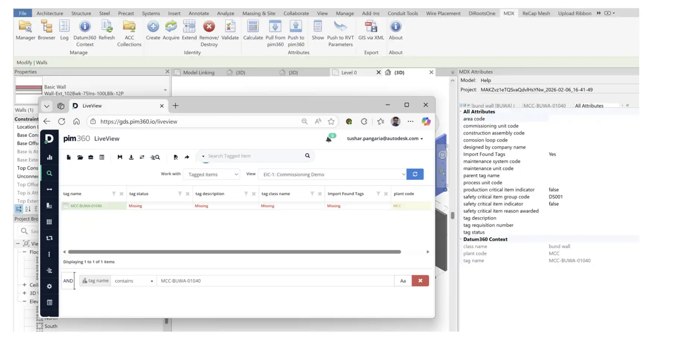This screenshot has width=685, height=348.
Task: Toggle case sensitivity Aa in filter row
Action: click(403, 281)
